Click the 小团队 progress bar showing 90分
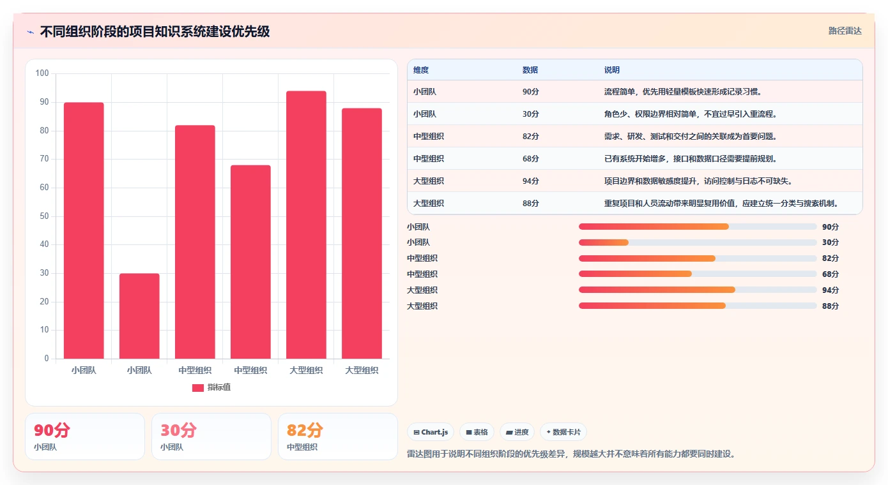The width and height of the screenshot is (888, 485). point(698,227)
